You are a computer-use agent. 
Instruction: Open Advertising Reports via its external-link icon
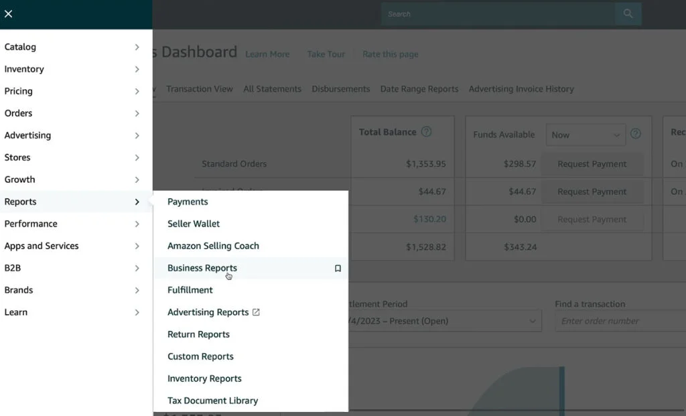[x=257, y=311]
